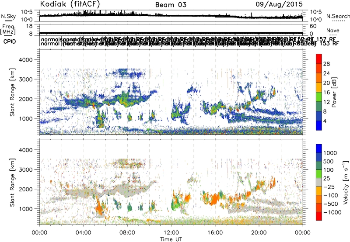Click the "20" power colorbar label
Image resolution: width=350 pixels, height=242 pixels.
click(x=326, y=83)
